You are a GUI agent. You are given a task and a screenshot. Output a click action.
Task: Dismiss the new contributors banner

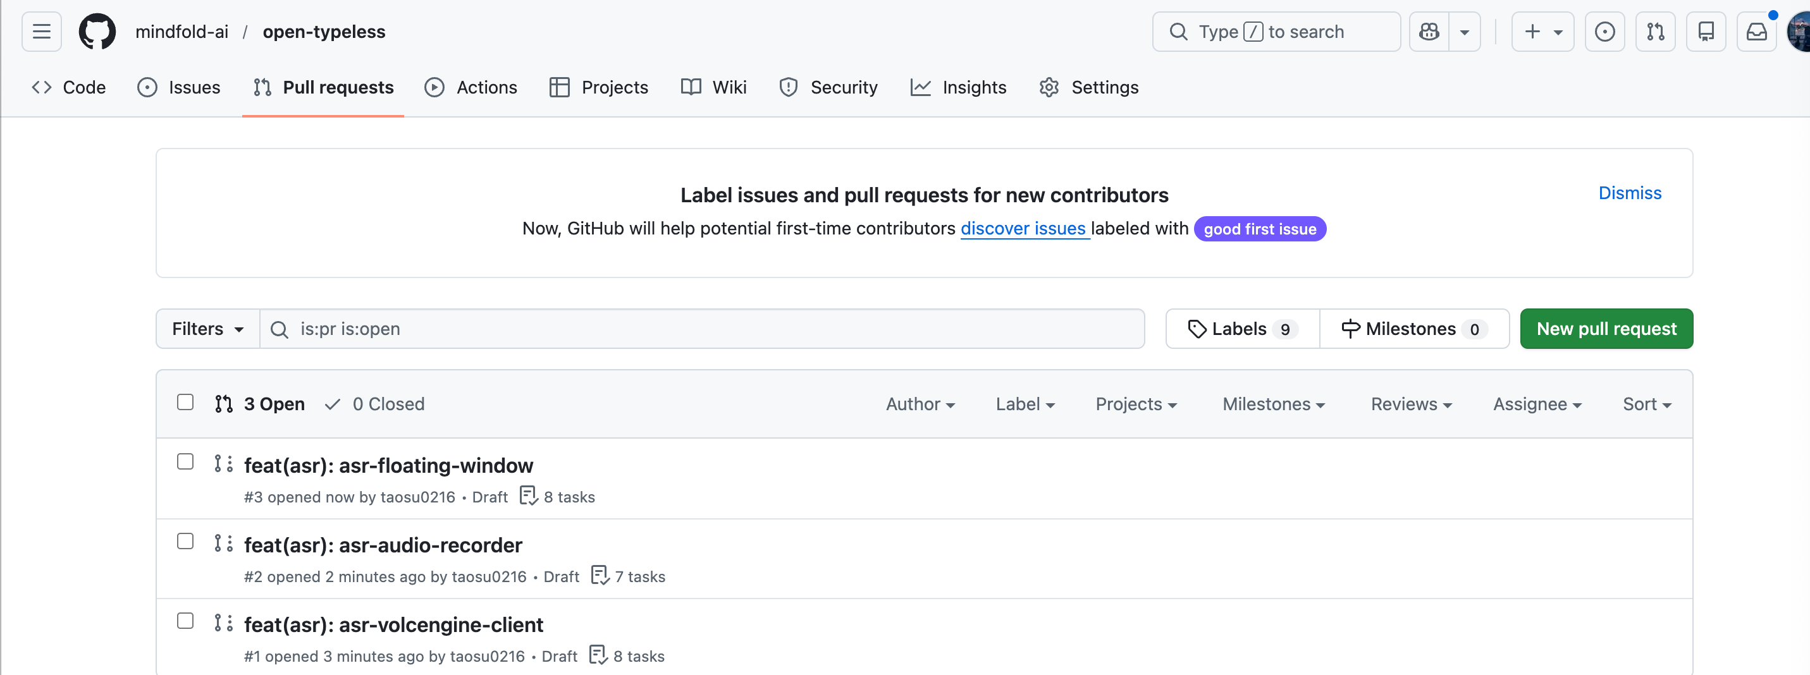(x=1629, y=193)
